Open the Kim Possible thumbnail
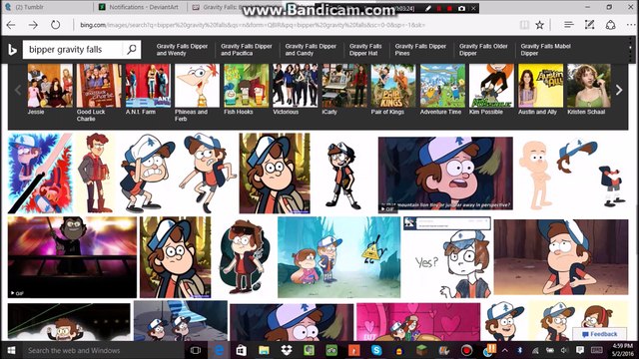This screenshot has width=639, height=359. [491, 86]
